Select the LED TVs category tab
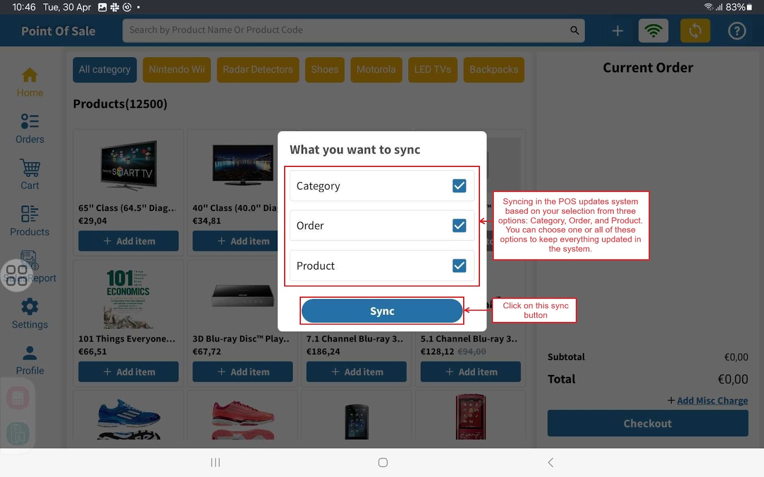 (x=432, y=70)
